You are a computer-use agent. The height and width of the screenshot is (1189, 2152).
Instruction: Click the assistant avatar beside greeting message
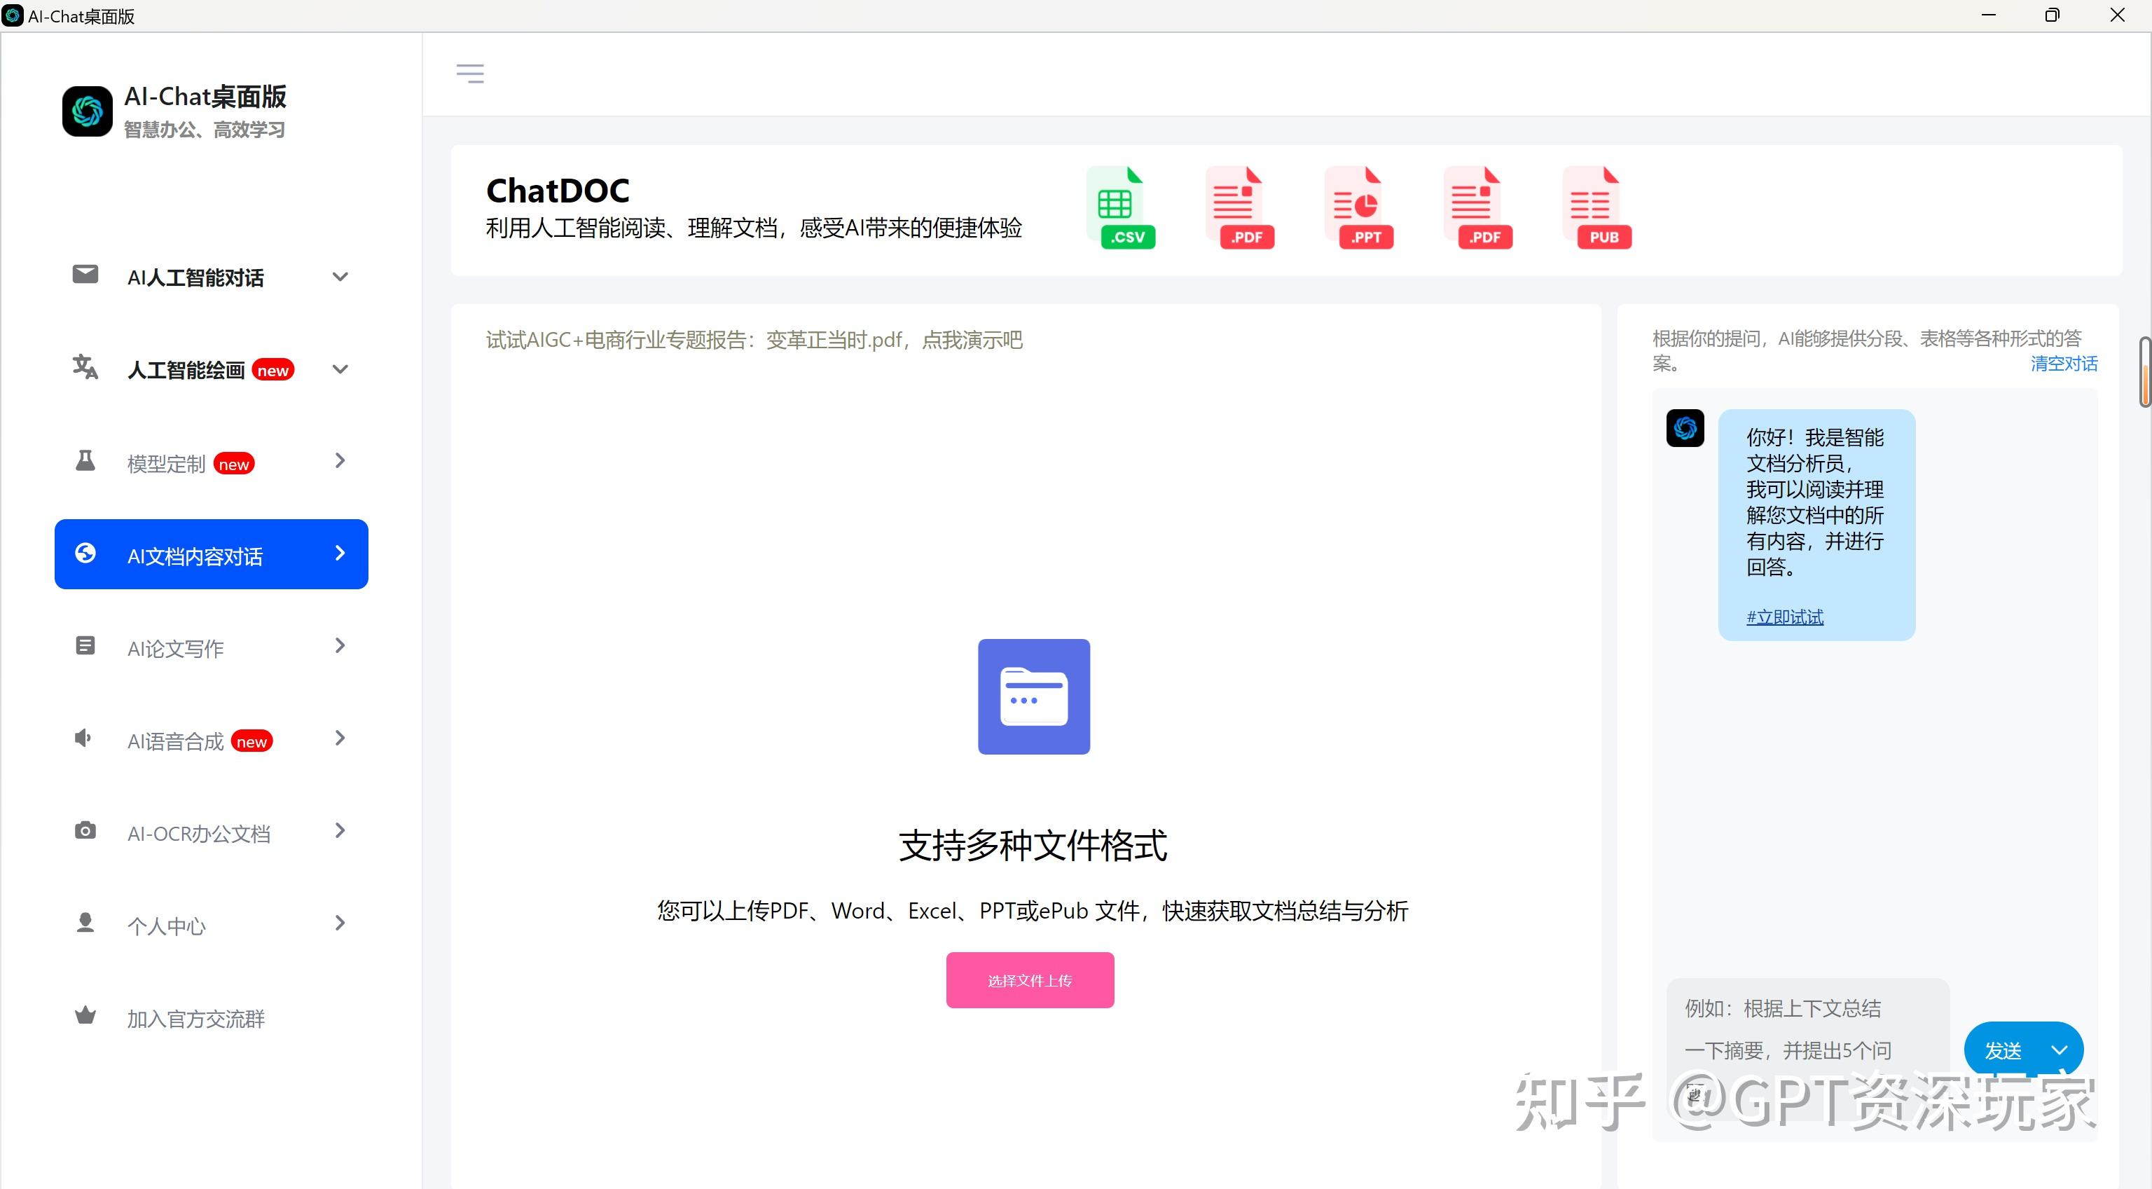coord(1685,428)
